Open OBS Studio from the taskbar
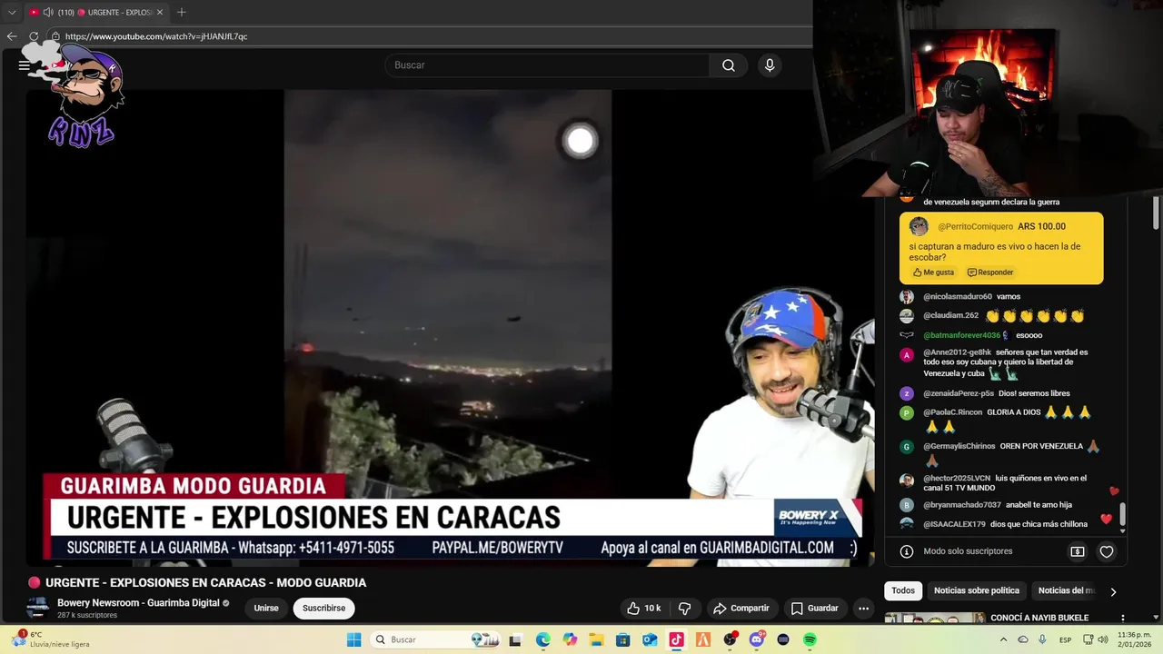 click(x=730, y=639)
